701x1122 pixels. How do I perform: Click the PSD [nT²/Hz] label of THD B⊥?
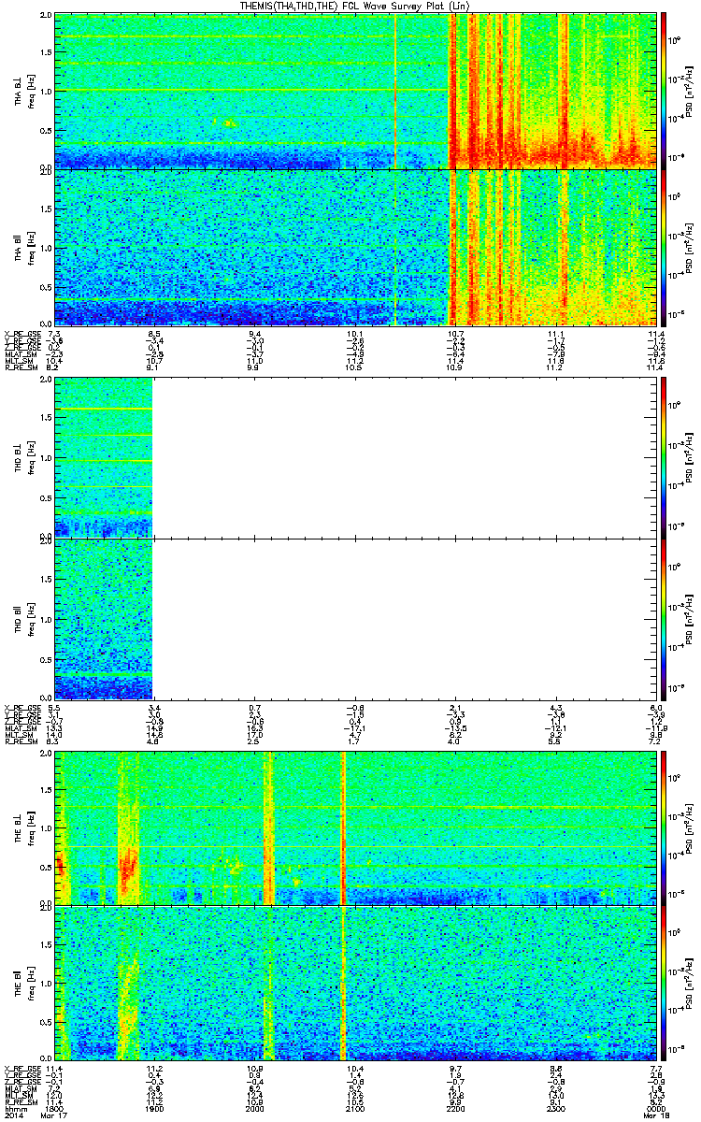pos(690,458)
